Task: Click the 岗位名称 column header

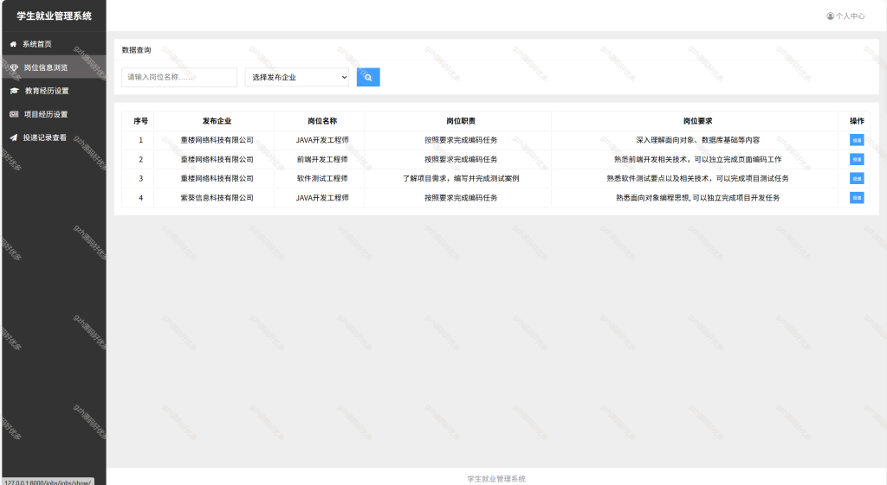Action: pyautogui.click(x=322, y=121)
